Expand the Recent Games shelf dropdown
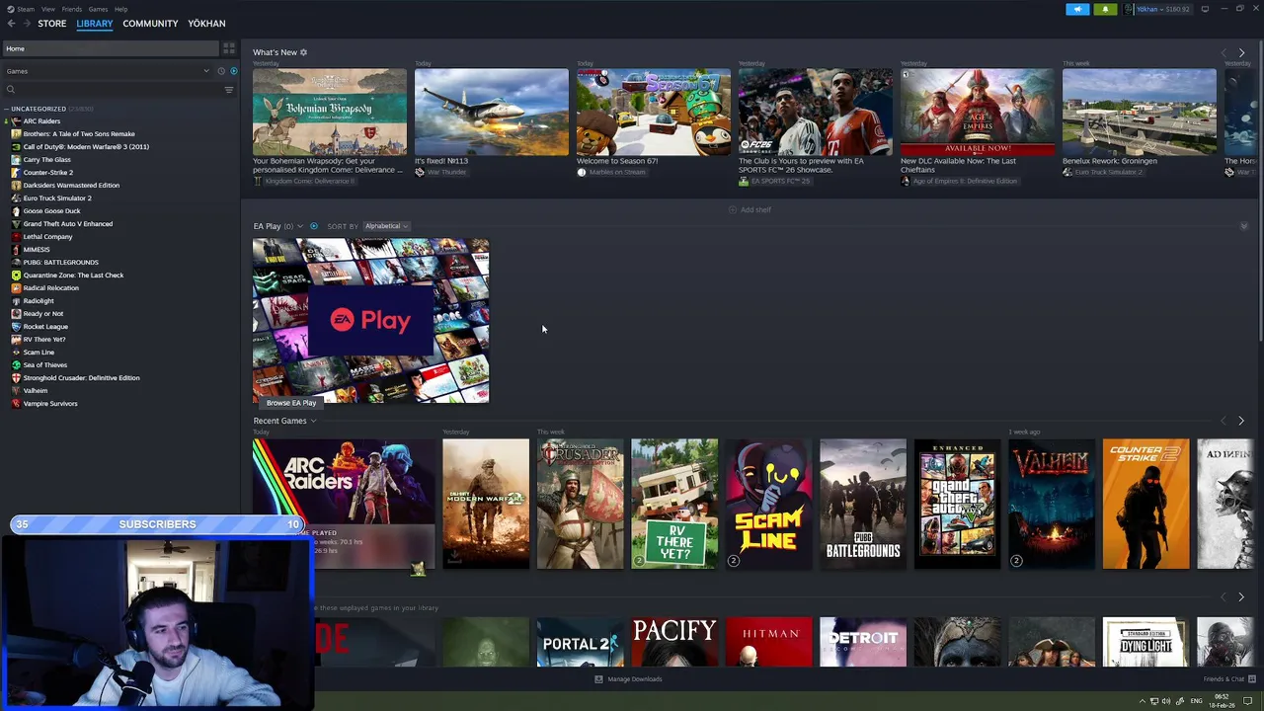The width and height of the screenshot is (1264, 711). [313, 422]
